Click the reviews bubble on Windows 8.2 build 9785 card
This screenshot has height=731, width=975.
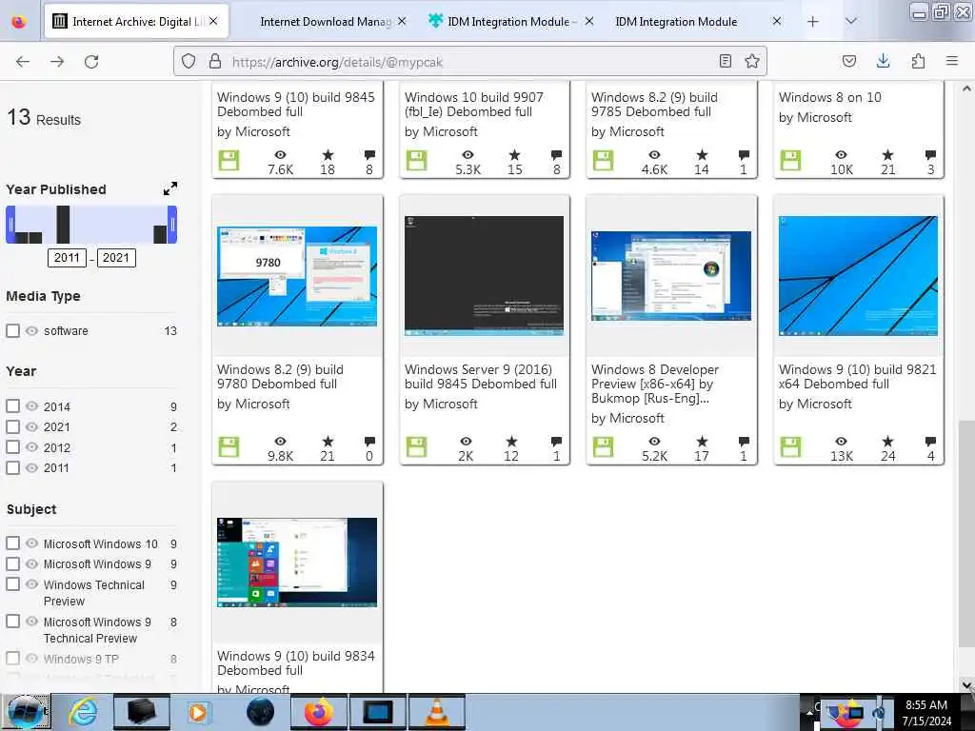pyautogui.click(x=744, y=155)
